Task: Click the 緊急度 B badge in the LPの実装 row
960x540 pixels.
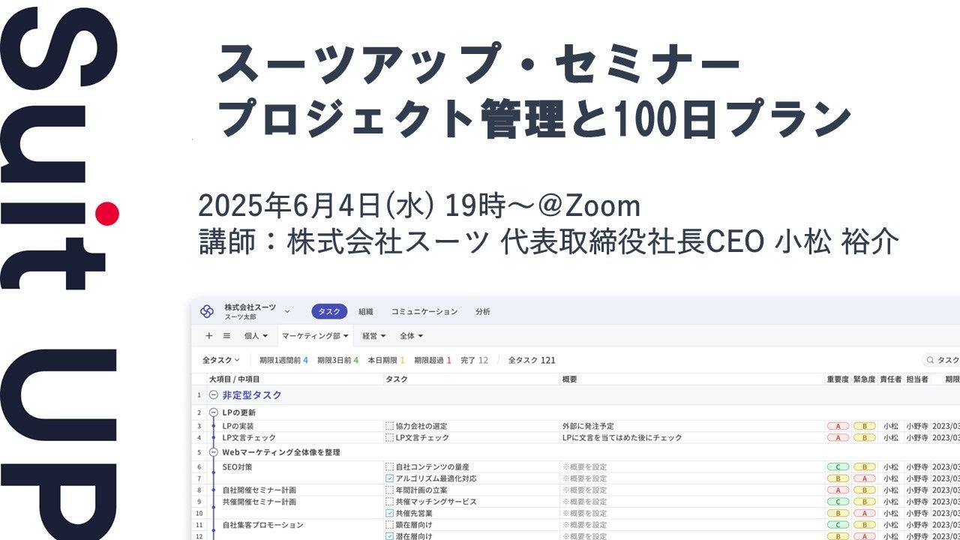Action: point(864,426)
